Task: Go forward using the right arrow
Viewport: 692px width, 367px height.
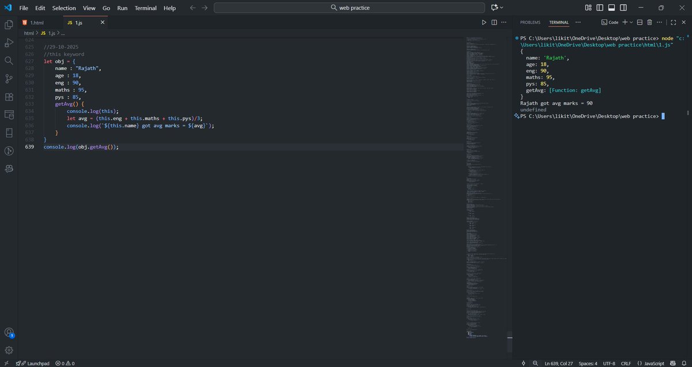Action: pos(204,7)
